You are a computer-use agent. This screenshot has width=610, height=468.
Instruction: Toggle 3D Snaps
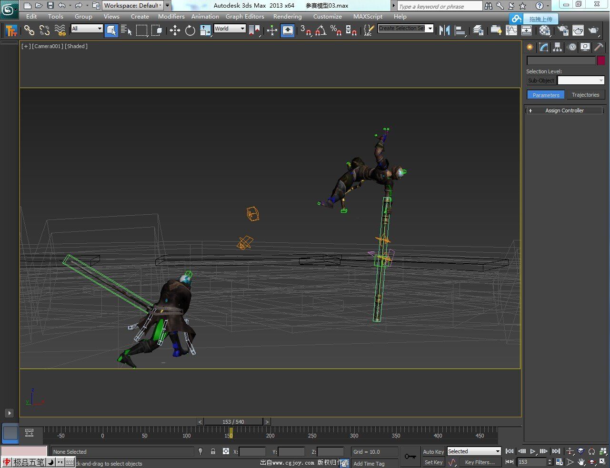(x=306, y=30)
